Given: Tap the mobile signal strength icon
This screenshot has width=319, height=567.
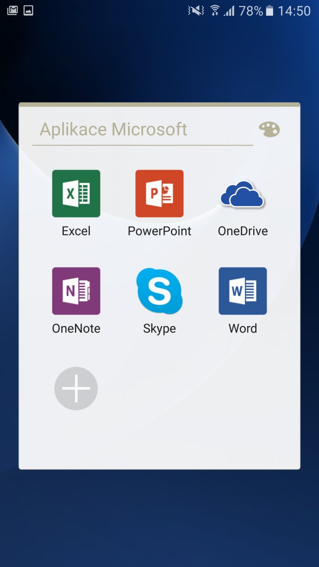Looking at the screenshot, I should tap(229, 11).
